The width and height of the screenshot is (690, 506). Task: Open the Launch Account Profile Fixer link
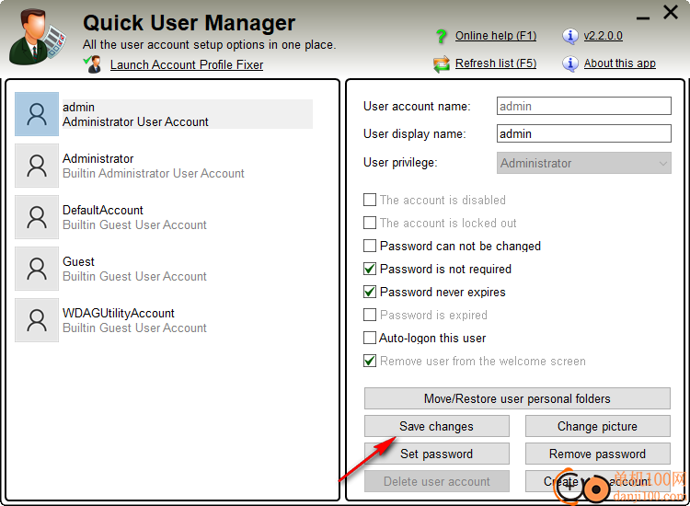click(187, 64)
